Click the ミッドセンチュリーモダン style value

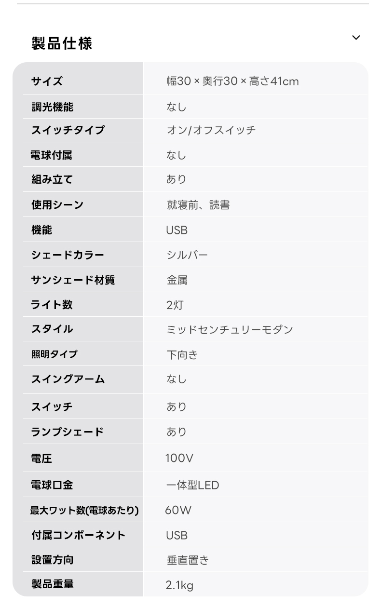pyautogui.click(x=230, y=329)
